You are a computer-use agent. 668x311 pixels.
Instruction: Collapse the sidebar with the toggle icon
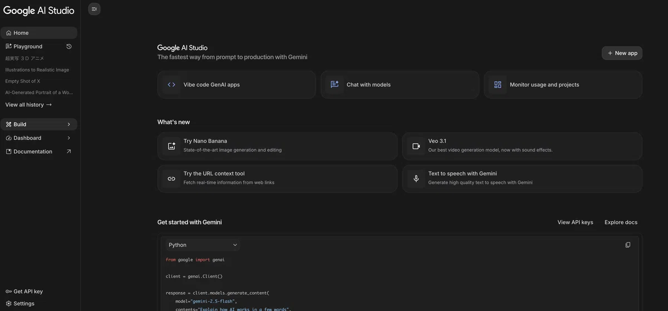[x=94, y=9]
